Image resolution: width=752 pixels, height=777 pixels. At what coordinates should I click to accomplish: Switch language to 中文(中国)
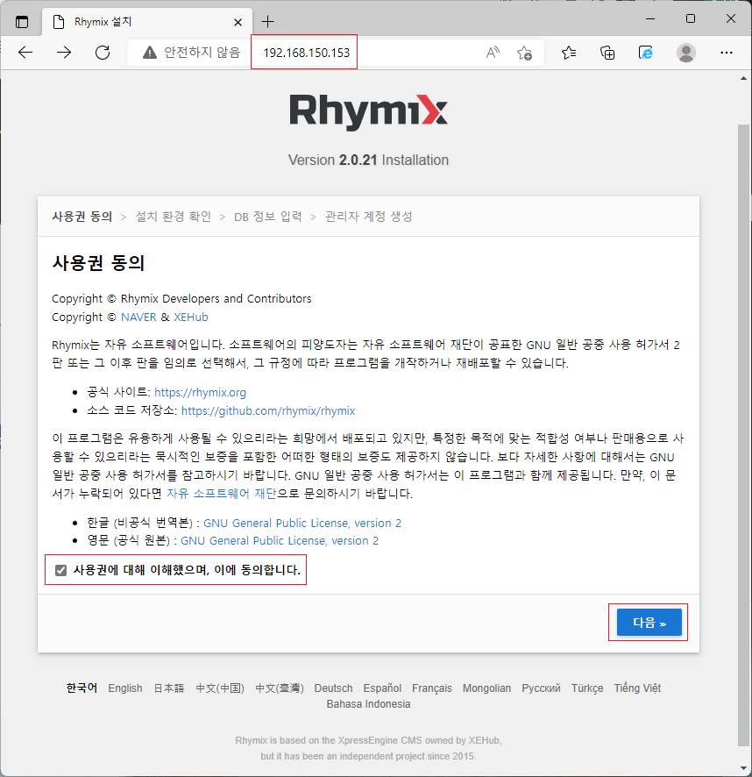coord(220,688)
